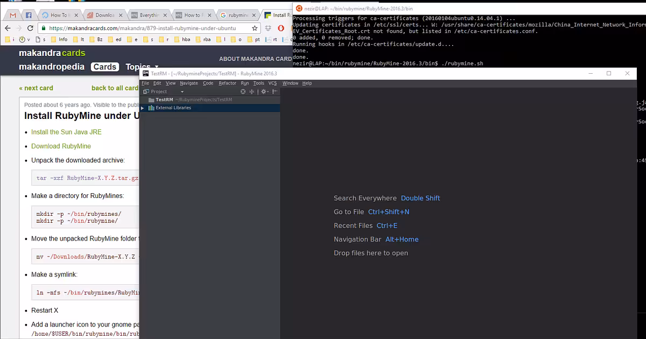Click the makandra cards logo
This screenshot has height=339, width=646.
point(52,53)
